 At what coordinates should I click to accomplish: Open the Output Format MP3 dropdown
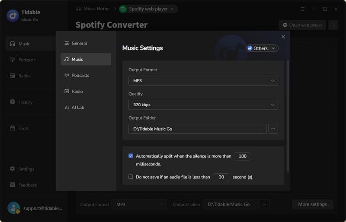pyautogui.click(x=203, y=81)
